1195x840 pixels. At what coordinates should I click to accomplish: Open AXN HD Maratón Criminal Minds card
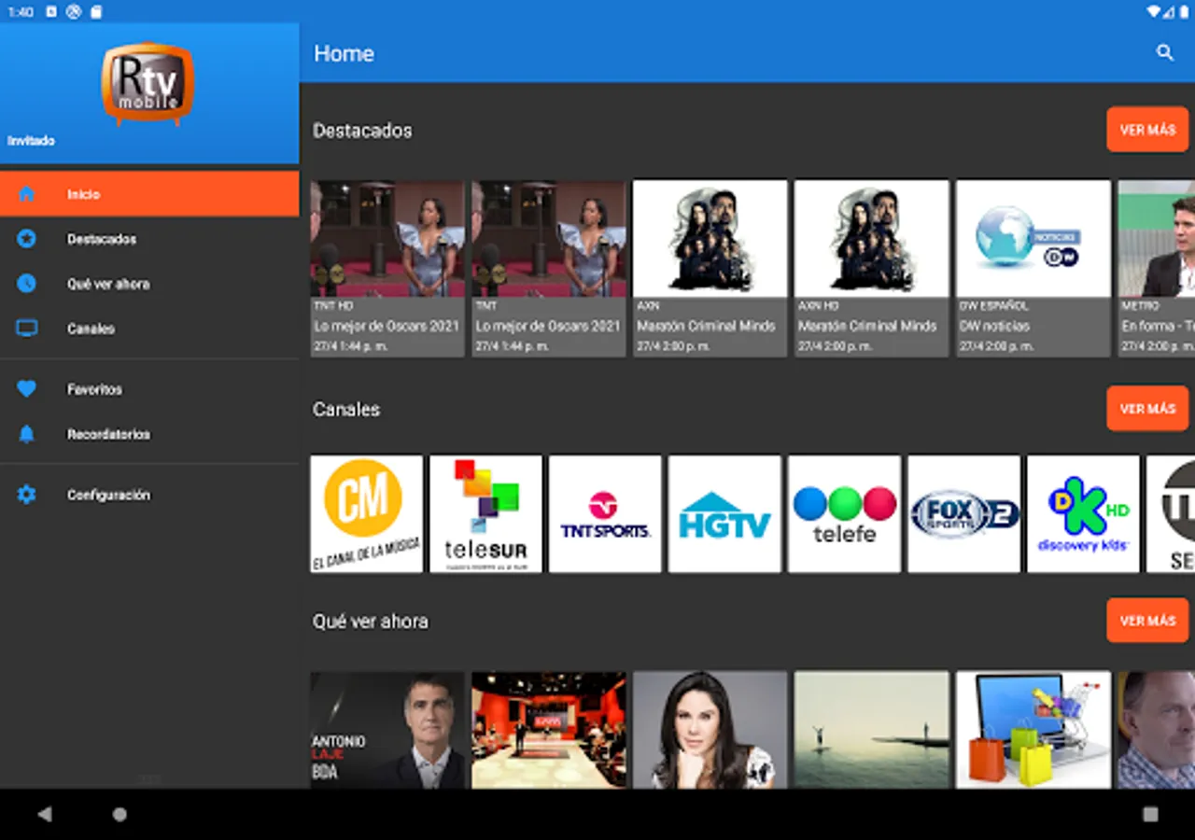point(872,269)
